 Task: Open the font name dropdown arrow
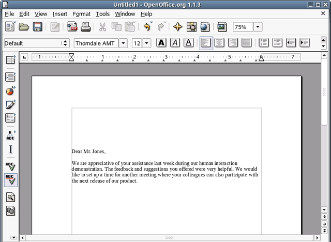coord(123,43)
